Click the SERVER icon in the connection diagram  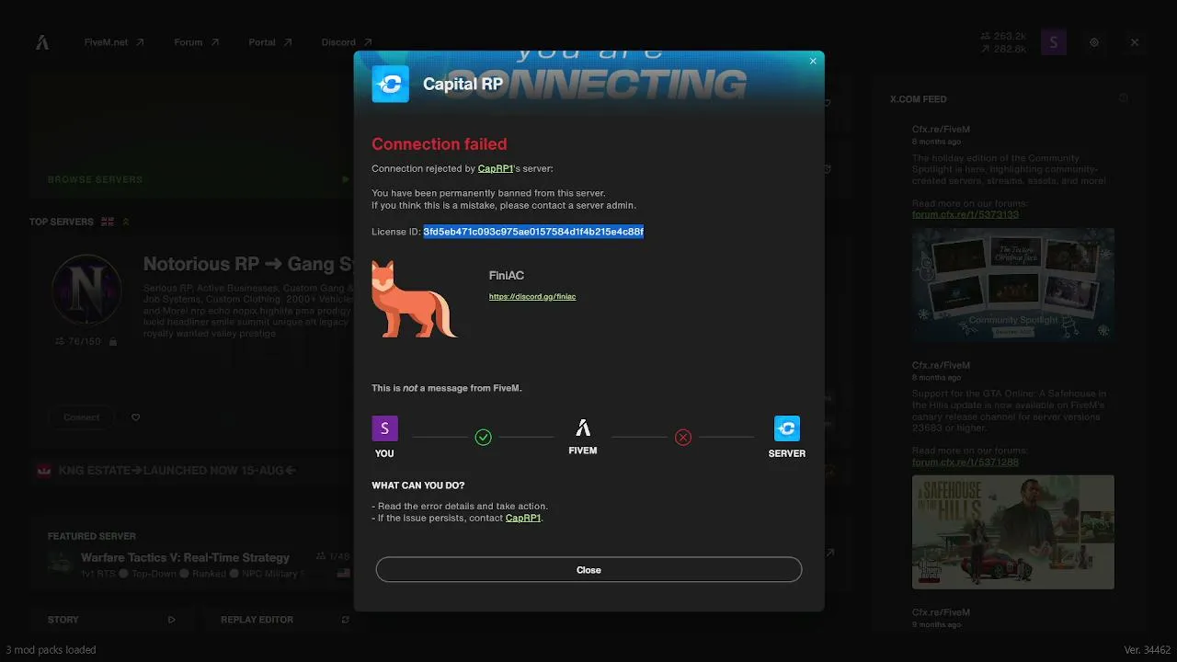point(787,428)
